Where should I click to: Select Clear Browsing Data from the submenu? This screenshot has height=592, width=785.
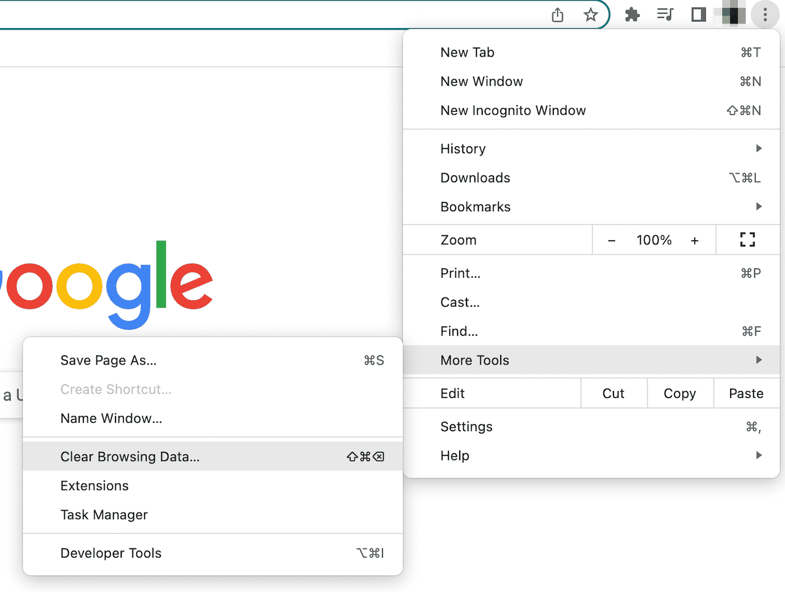[x=130, y=456]
